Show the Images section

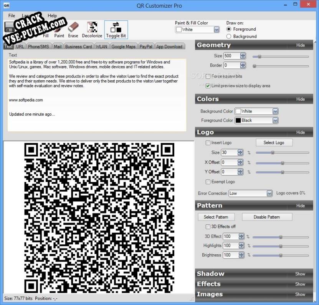(x=300, y=294)
